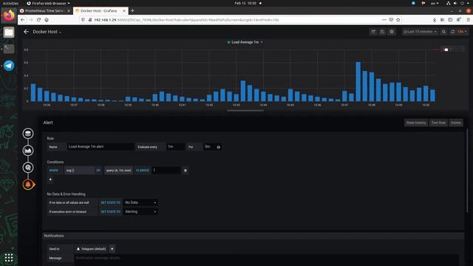
Task: Click the zoom out magnifier icon
Action: tap(443, 32)
